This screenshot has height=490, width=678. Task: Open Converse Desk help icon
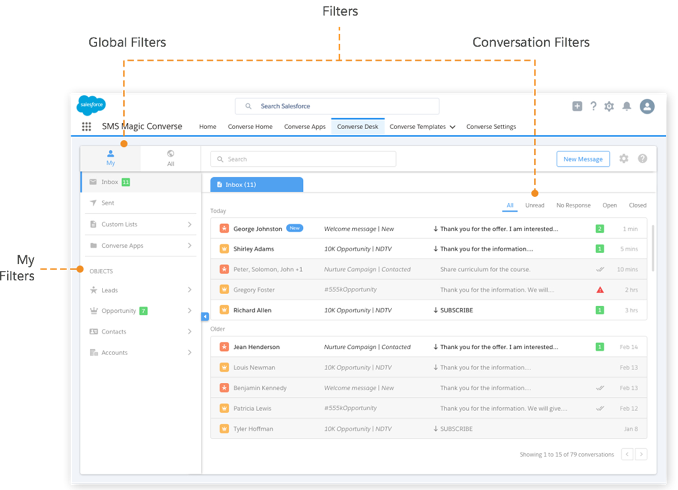(x=643, y=159)
